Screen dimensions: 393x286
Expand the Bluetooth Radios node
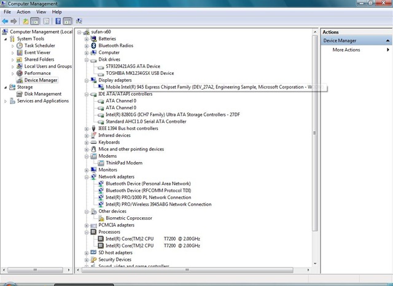click(x=87, y=46)
